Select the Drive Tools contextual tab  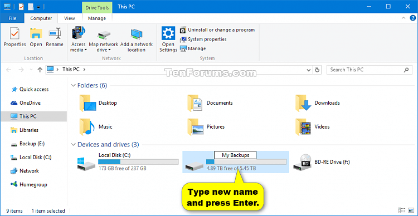(x=97, y=7)
